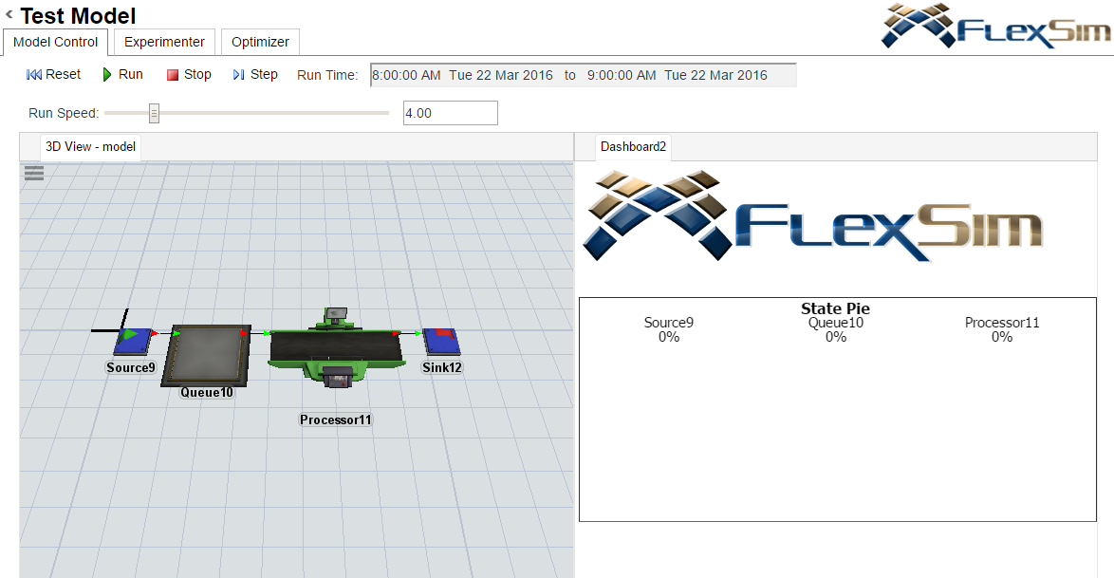Viewport: 1114px width, 578px height.
Task: Step the simulation forward one event
Action: coord(254,74)
